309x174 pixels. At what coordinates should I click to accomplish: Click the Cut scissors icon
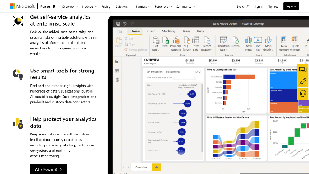[x=126, y=39]
